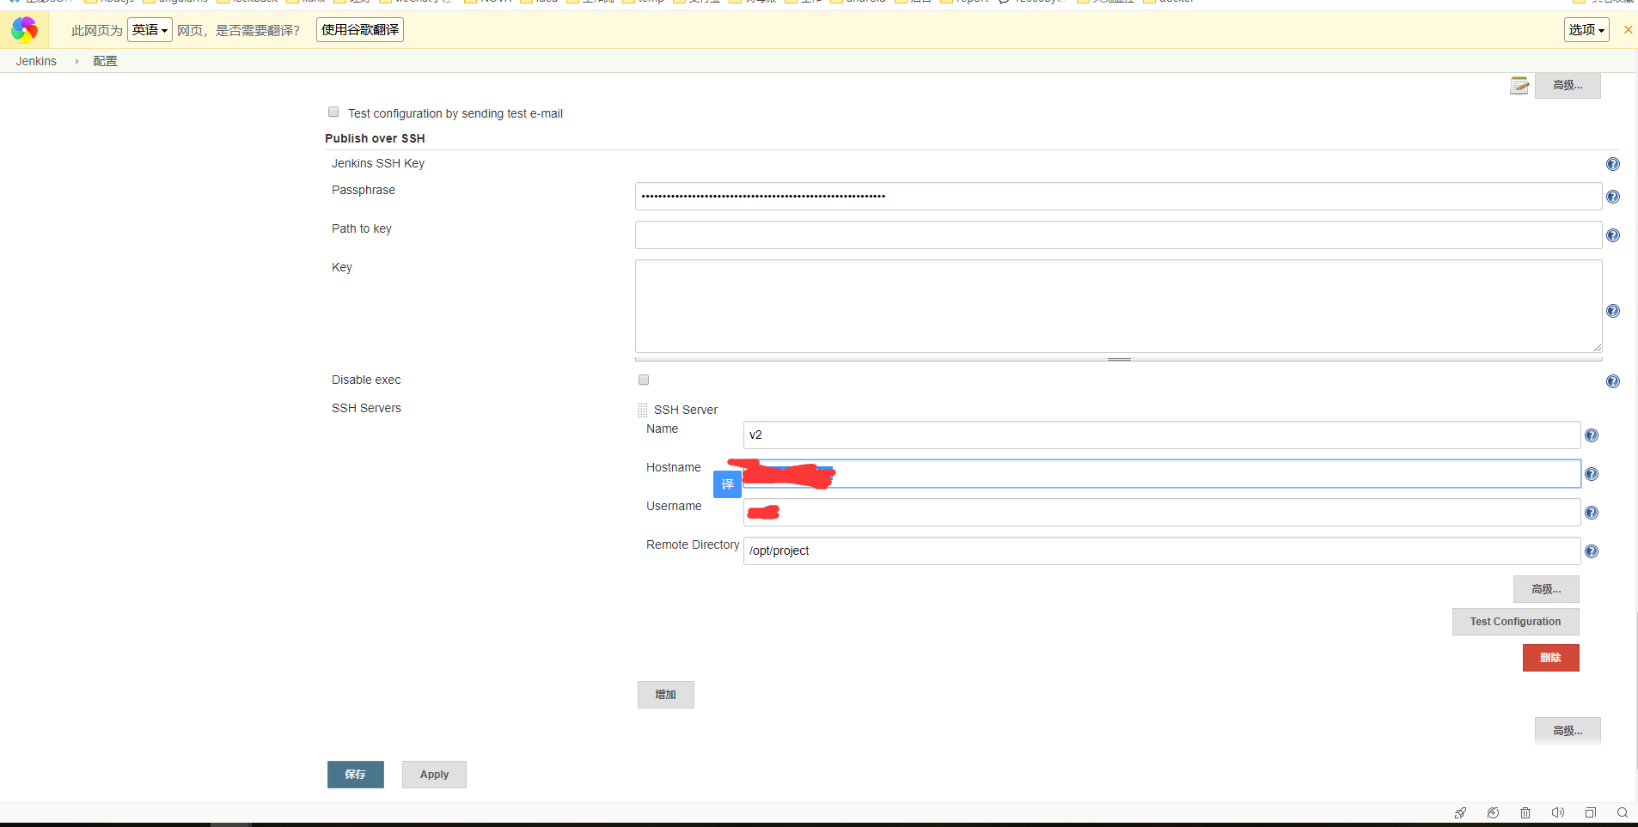Open the 选项 options dropdown
The image size is (1638, 827).
point(1586,30)
